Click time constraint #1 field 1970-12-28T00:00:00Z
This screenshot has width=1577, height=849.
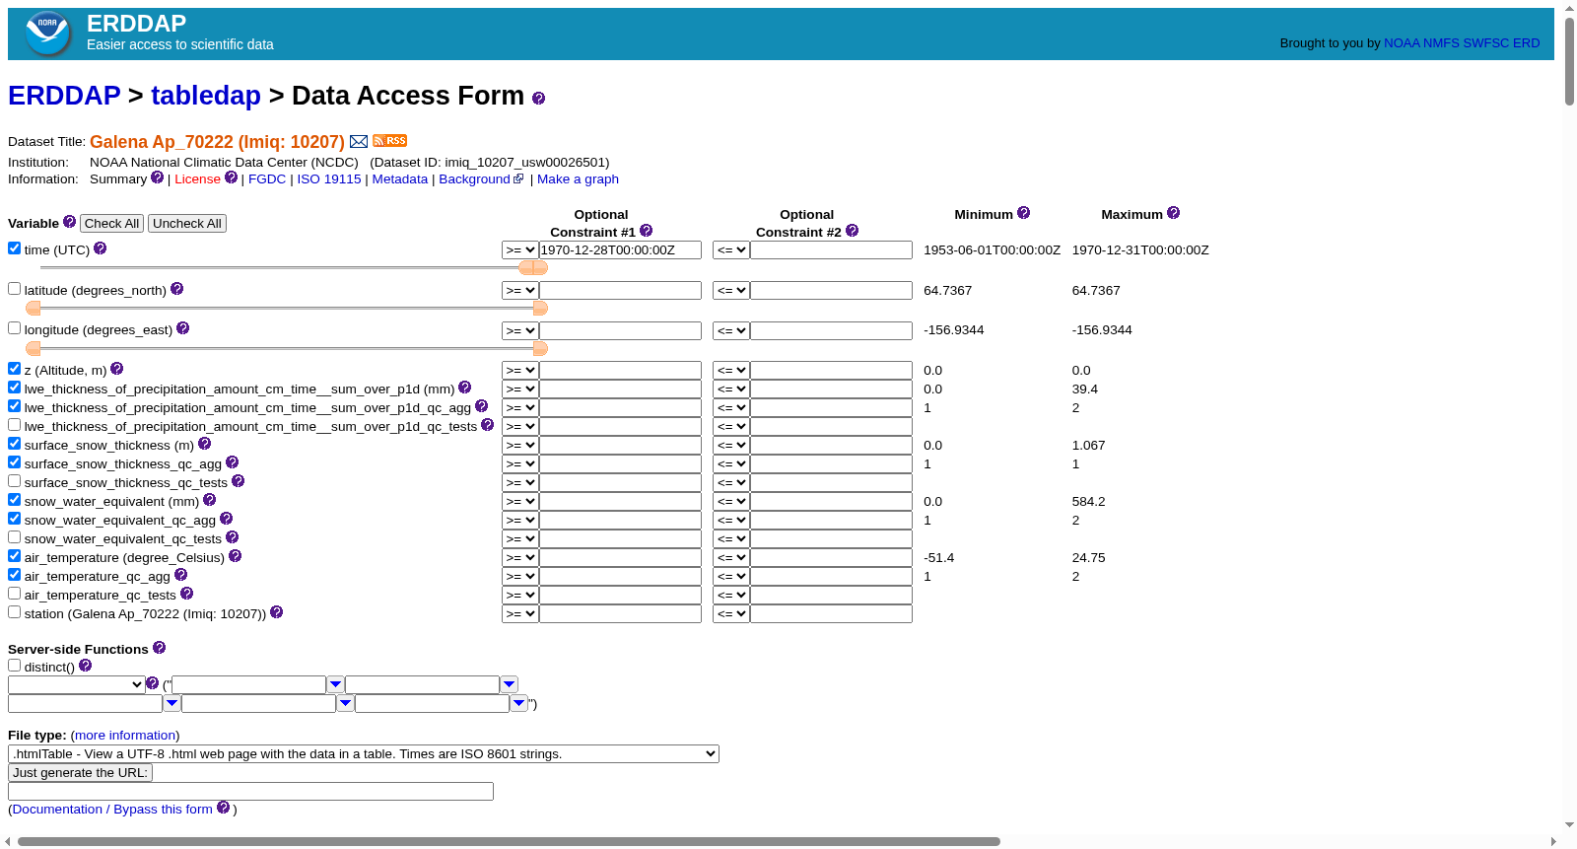pyautogui.click(x=620, y=250)
